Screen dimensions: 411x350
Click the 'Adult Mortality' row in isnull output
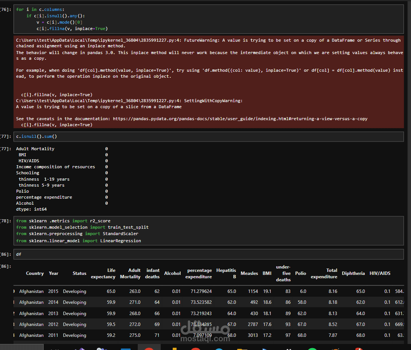point(62,149)
